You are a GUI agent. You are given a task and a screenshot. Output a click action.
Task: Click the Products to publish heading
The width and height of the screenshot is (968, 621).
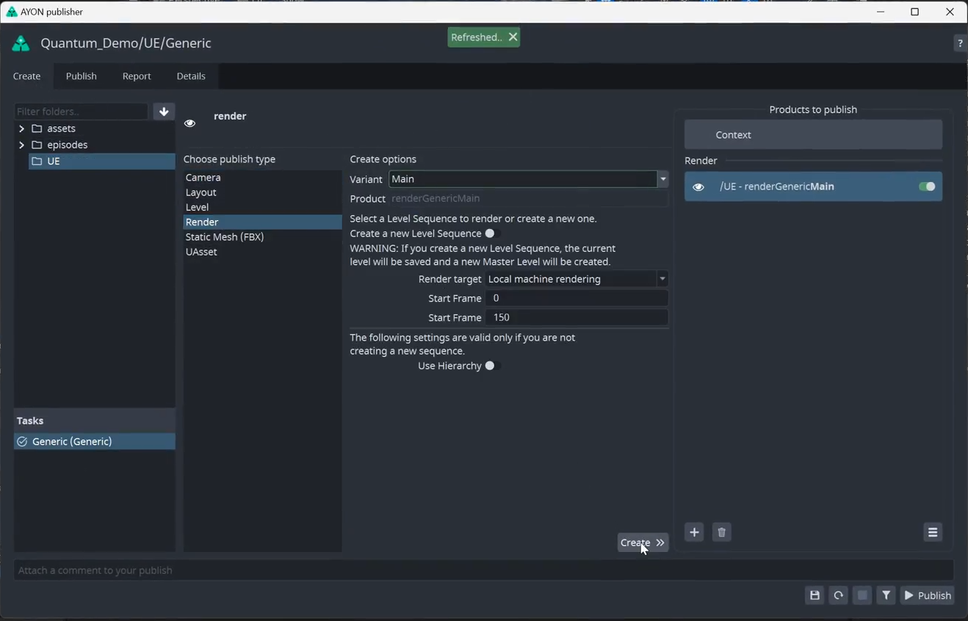click(813, 109)
